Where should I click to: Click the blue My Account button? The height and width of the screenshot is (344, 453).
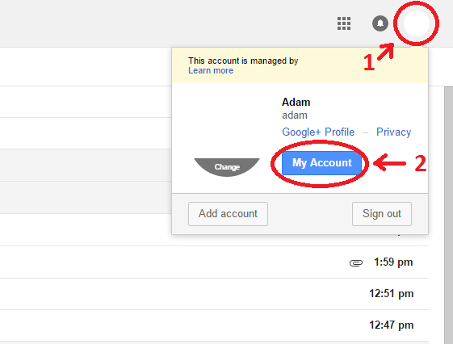321,163
